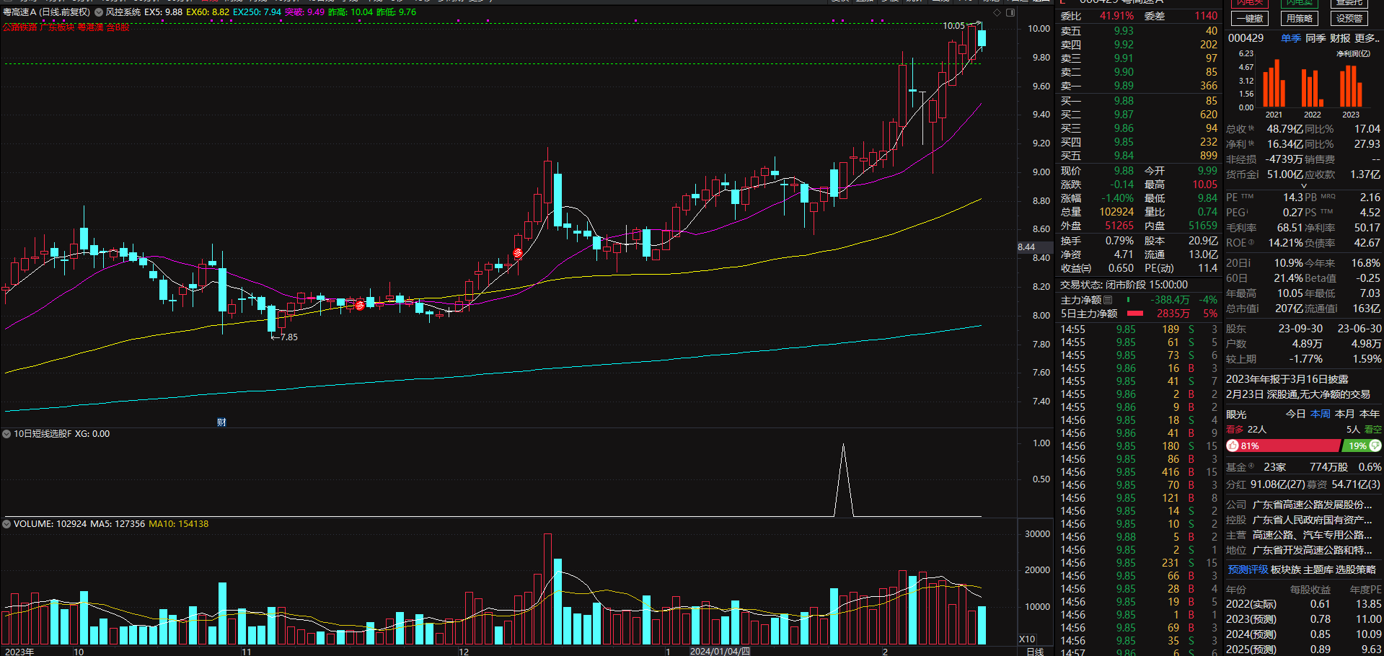This screenshot has width=1384, height=656.
Task: Click the round icon before 10日短线选股F
Action: click(6, 434)
